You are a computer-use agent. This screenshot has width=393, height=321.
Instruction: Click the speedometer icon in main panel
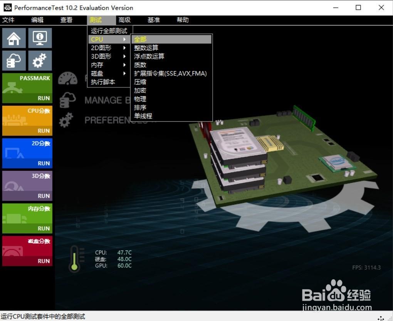pos(68,79)
